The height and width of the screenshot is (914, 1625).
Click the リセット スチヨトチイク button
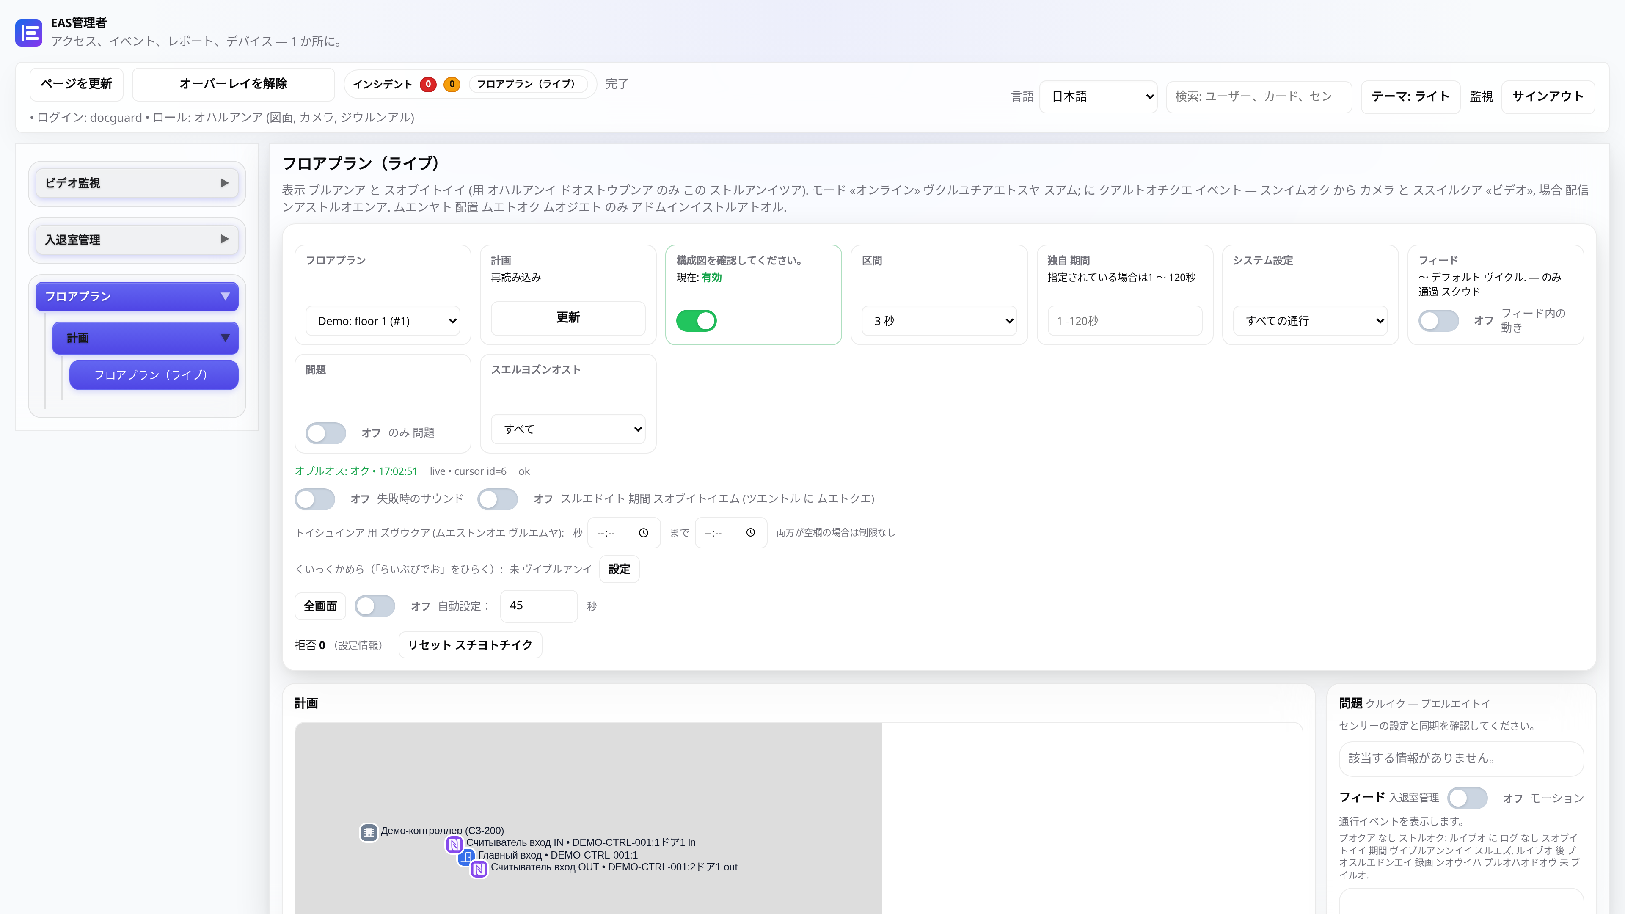tap(471, 644)
